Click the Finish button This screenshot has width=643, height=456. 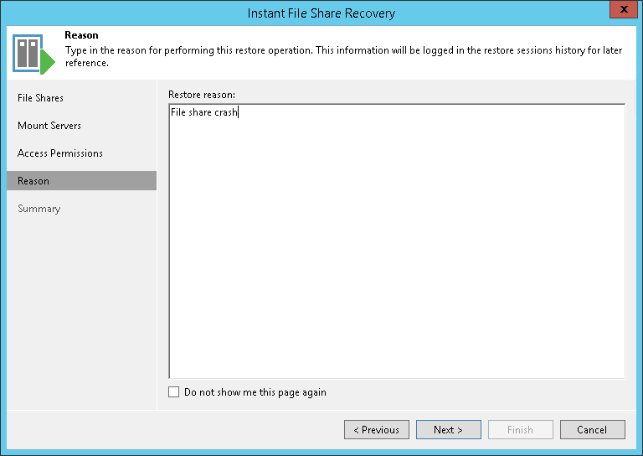[x=520, y=430]
